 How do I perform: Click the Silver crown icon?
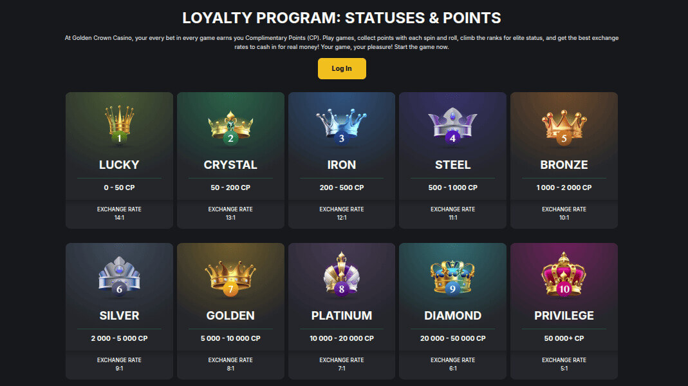[119, 276]
